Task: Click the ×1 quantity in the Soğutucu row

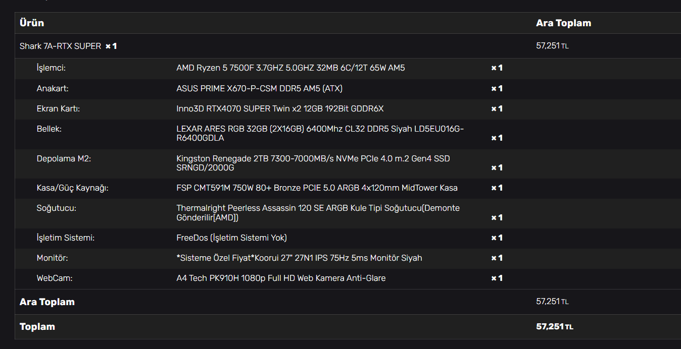Action: click(497, 217)
